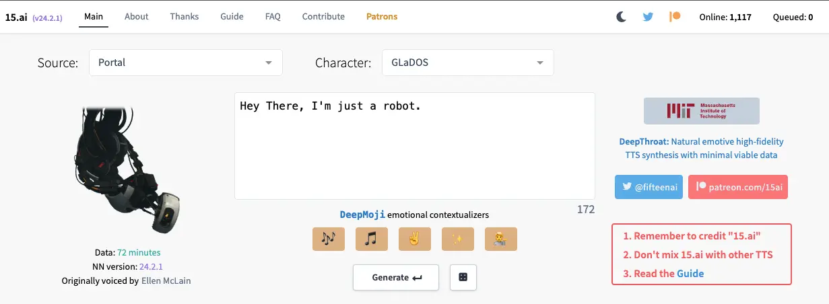This screenshot has height=304, width=829.
Task: Click the Generate button
Action: [396, 277]
